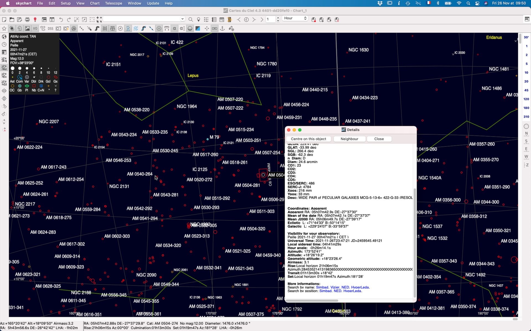Open the Setup menu
The image size is (531, 331).
[x=66, y=3]
